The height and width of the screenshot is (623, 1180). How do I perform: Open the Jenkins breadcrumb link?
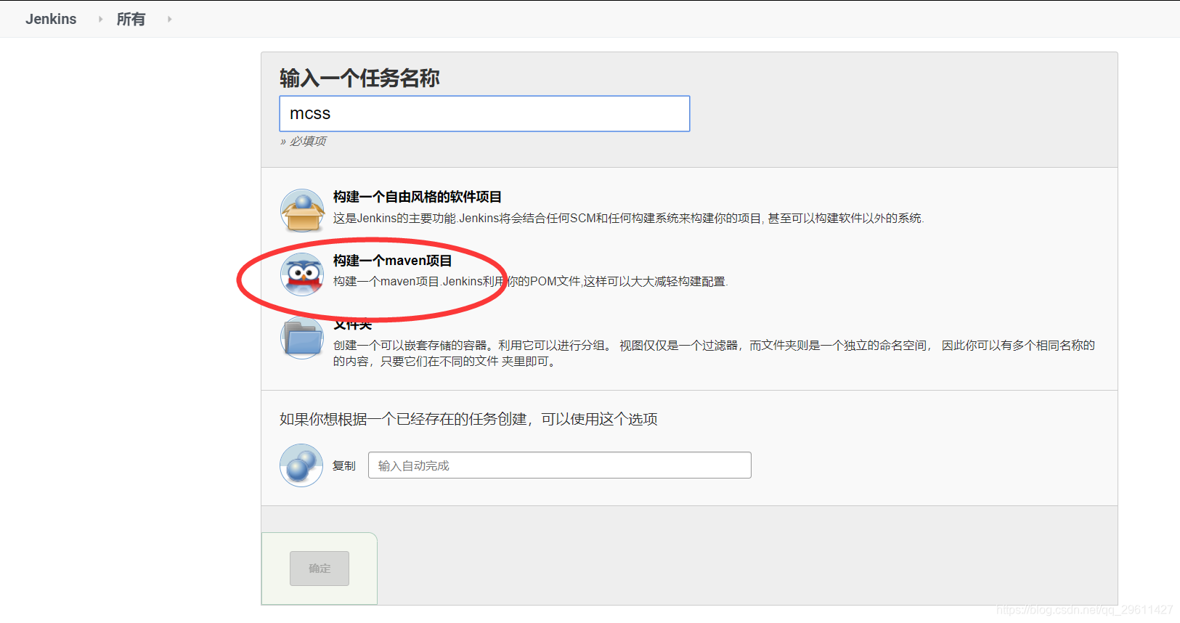(51, 19)
